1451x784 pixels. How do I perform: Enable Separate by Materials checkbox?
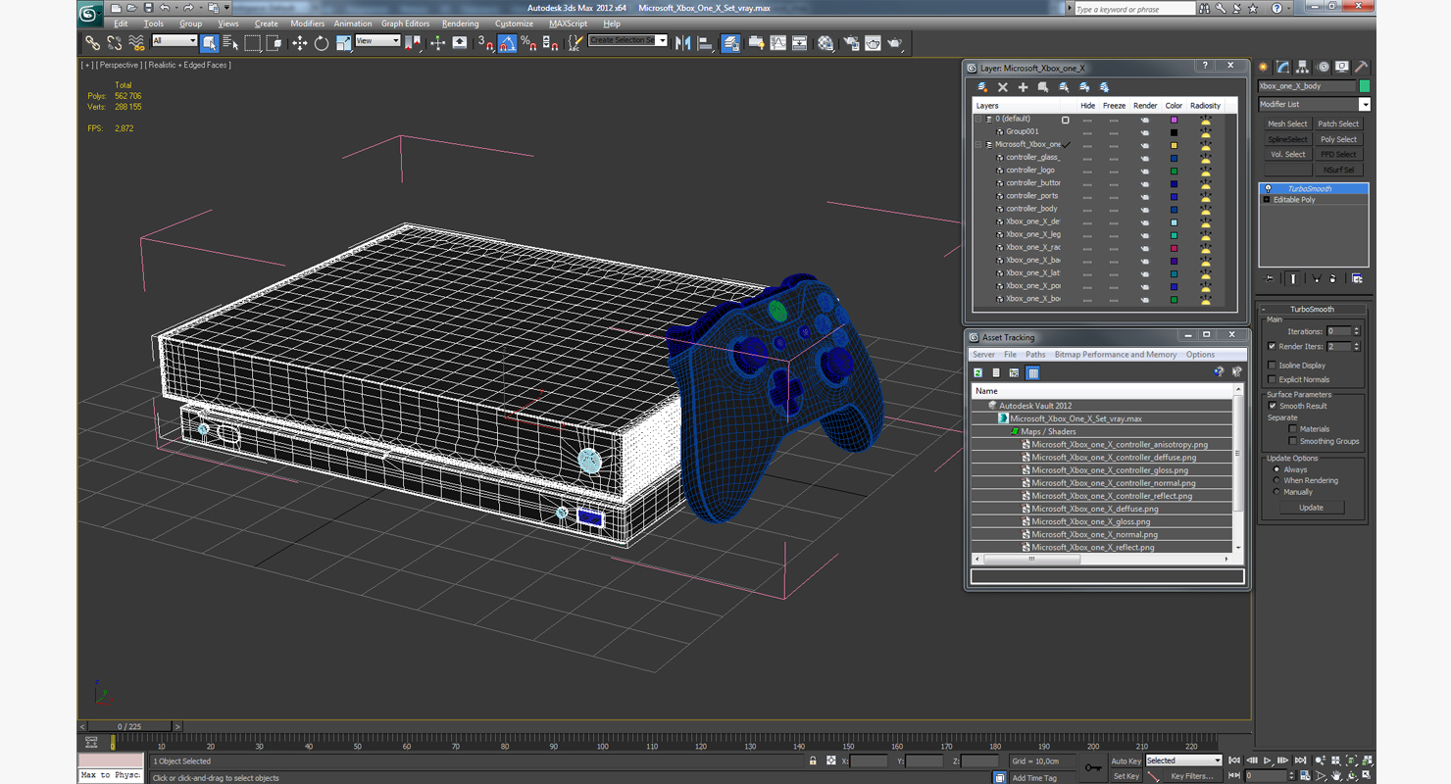point(1293,428)
